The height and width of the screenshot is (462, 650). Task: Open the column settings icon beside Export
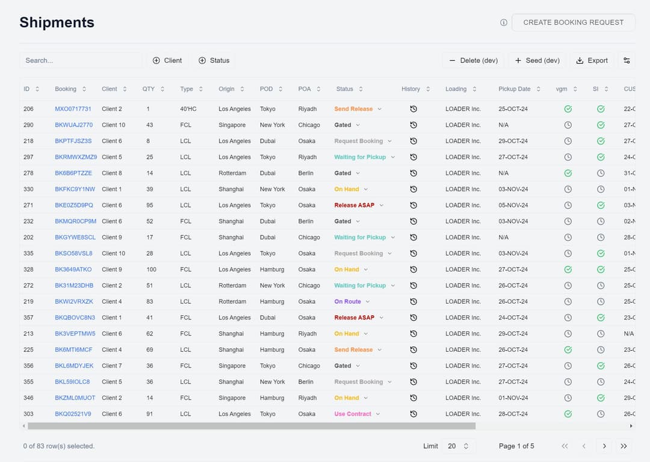pos(627,60)
